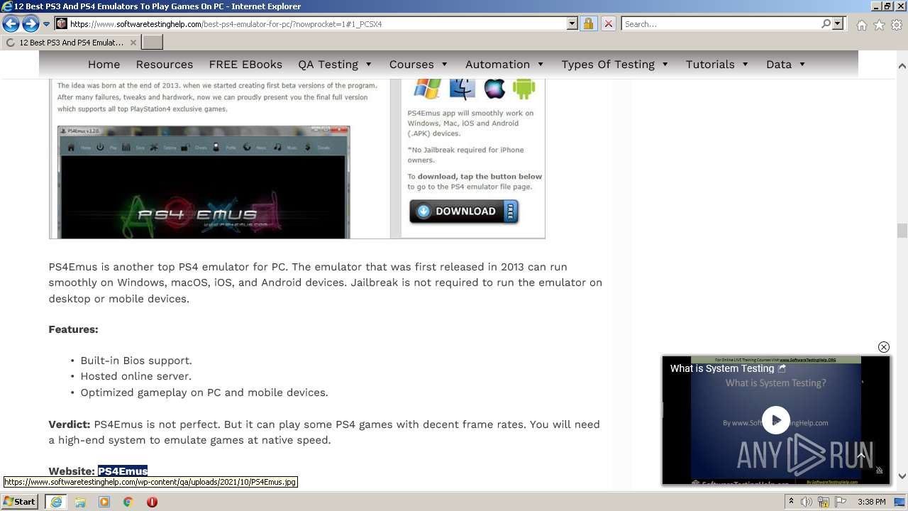Click the network tray icon
Screen dimensions: 908x511
tap(824, 502)
